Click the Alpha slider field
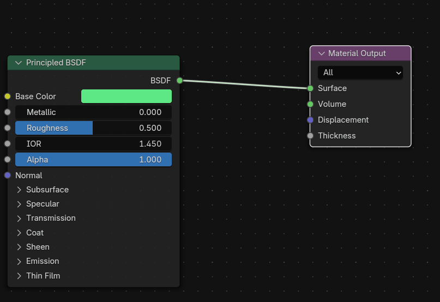 tap(93, 160)
